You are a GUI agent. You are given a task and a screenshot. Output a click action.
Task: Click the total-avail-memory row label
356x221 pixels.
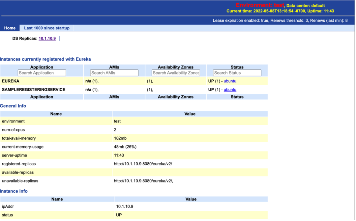(x=18, y=138)
